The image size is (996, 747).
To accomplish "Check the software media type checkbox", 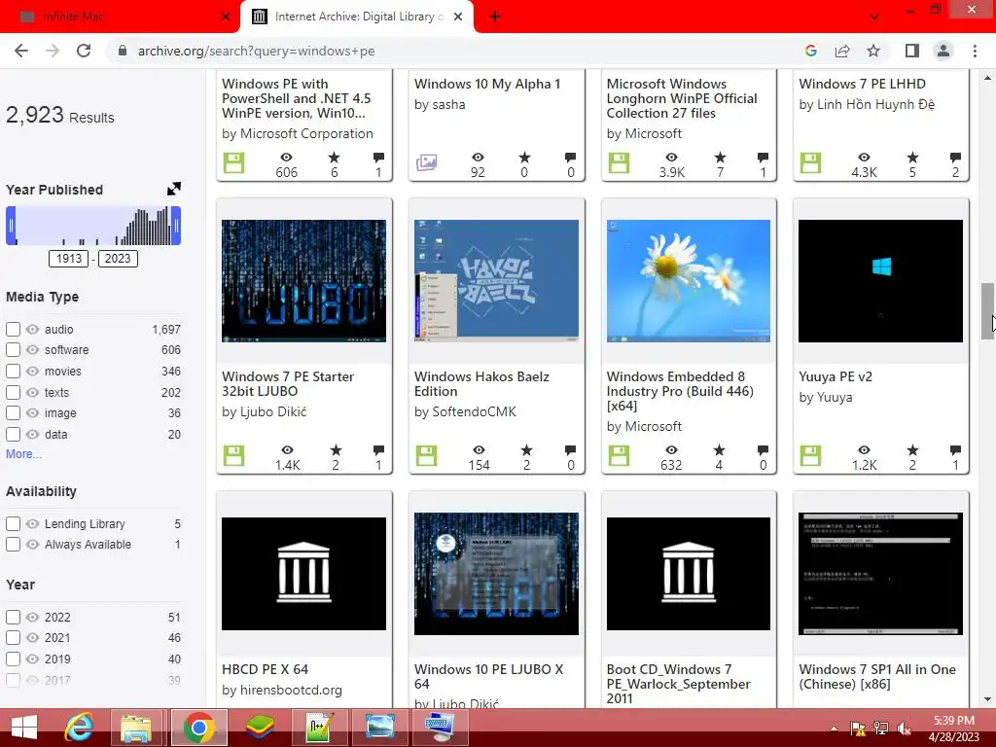I will (x=13, y=350).
